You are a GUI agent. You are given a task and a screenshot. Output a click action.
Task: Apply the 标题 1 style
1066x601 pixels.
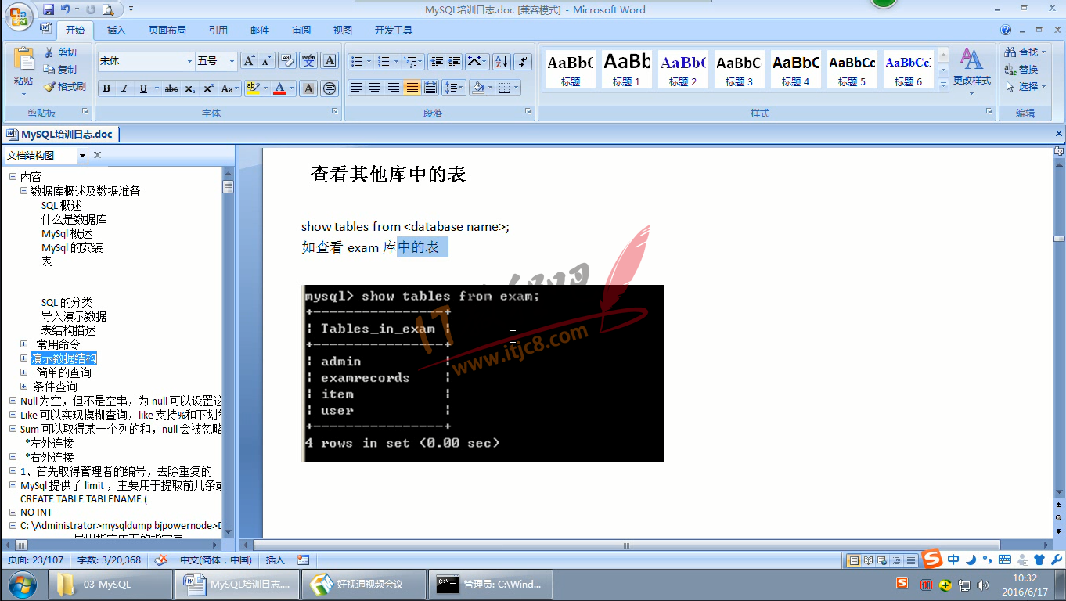click(627, 69)
